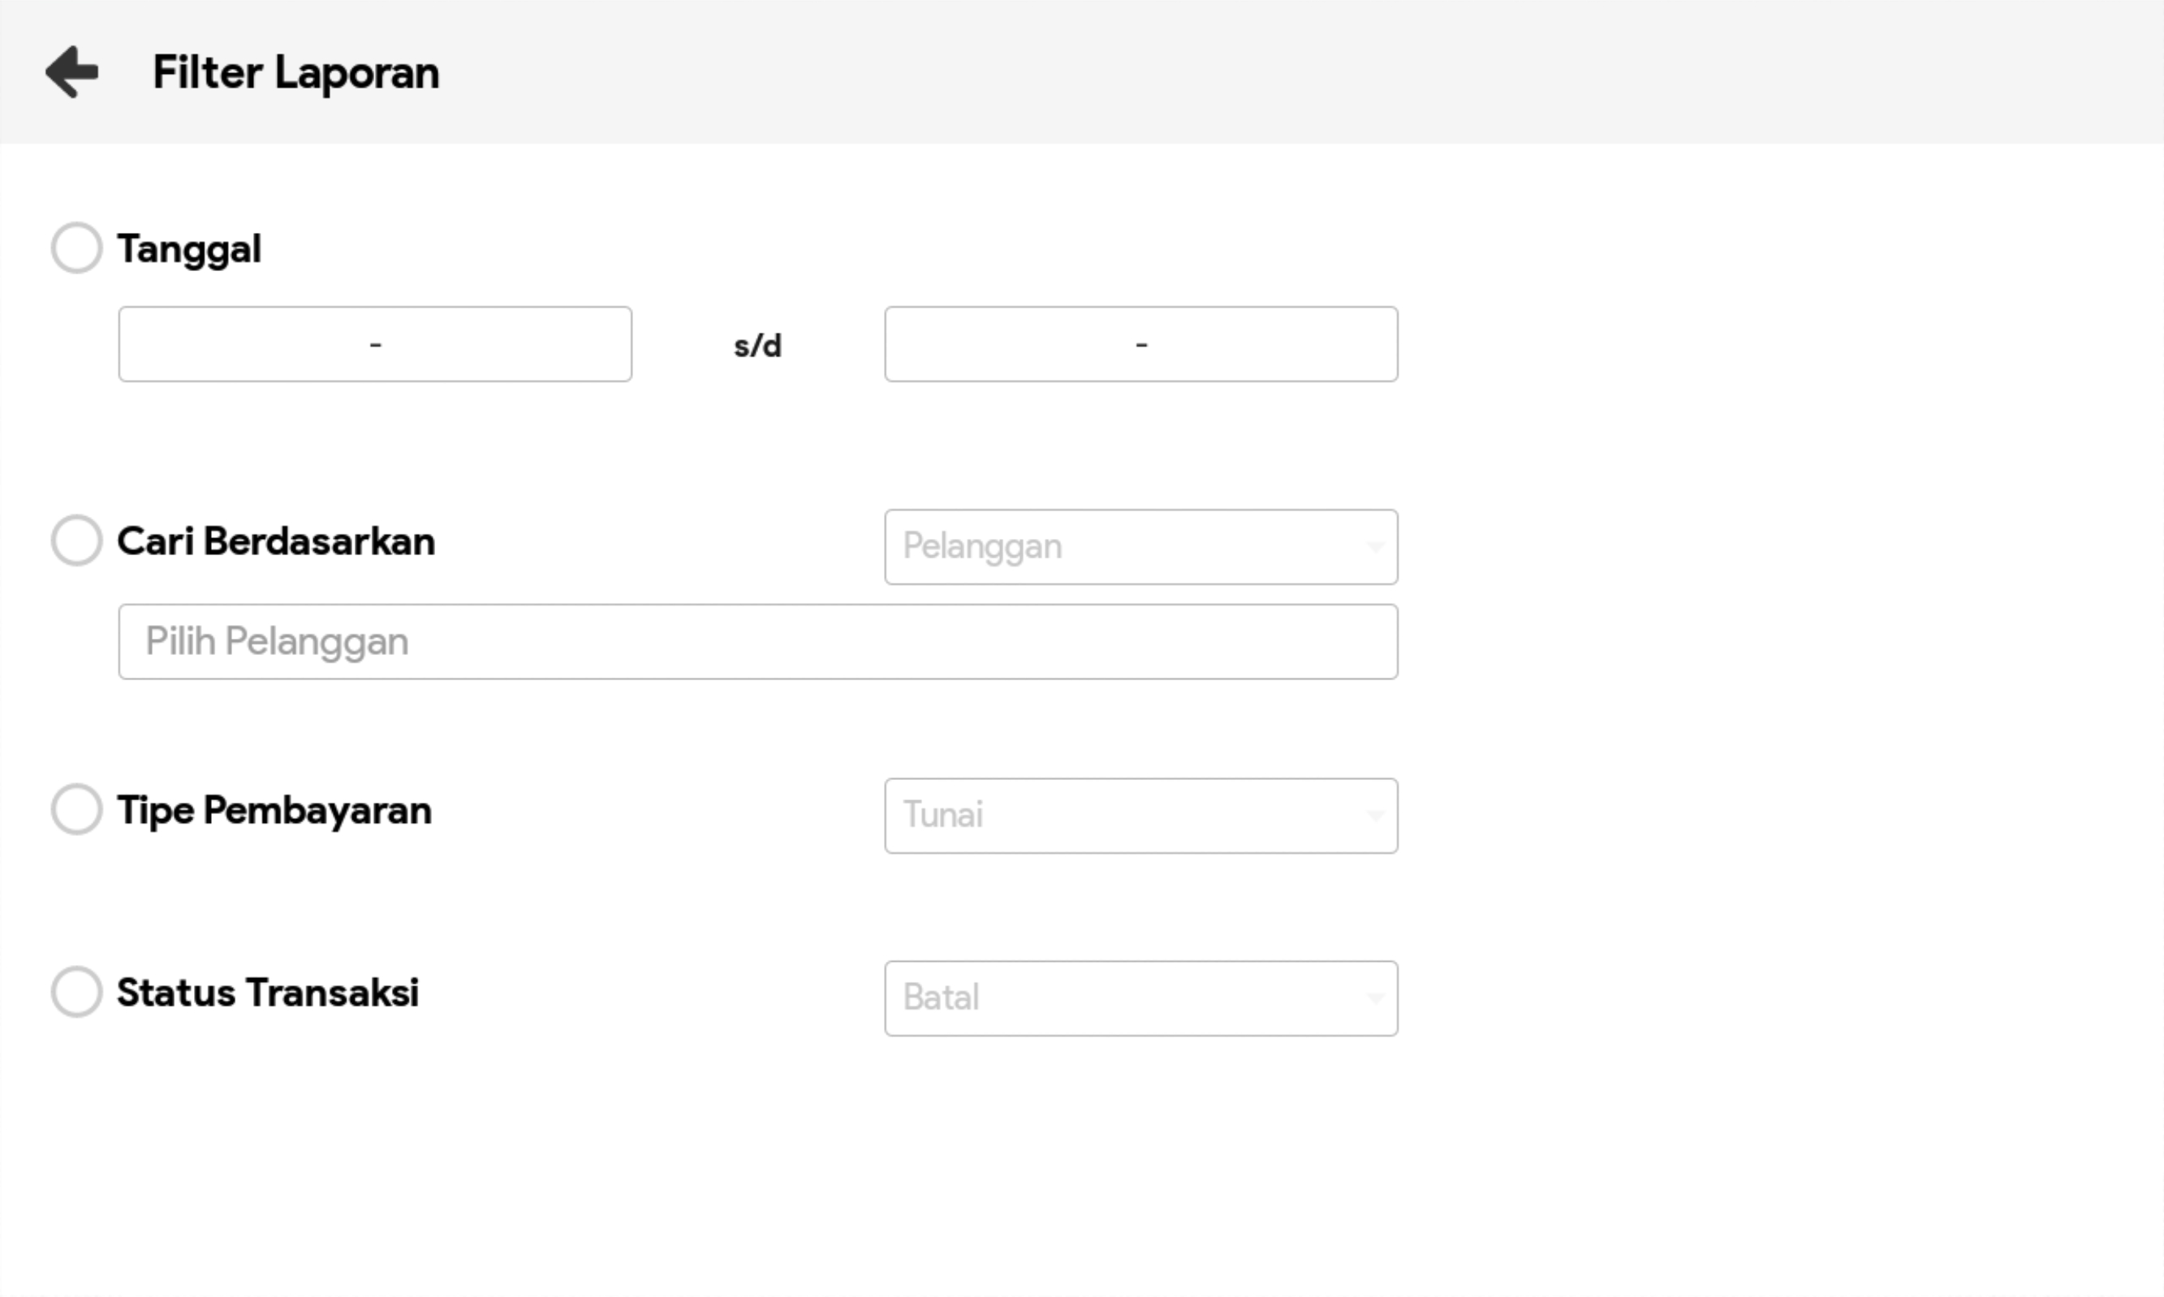
Task: Click the arrow icon on Tunai dropdown
Action: 1375,816
